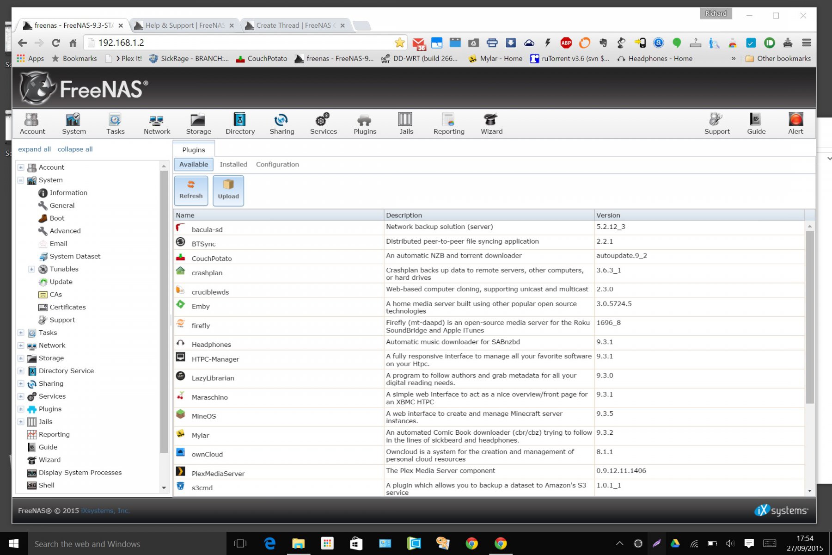Screen dimensions: 832x555
Task: Click the BTSync plugin icon
Action: point(180,242)
